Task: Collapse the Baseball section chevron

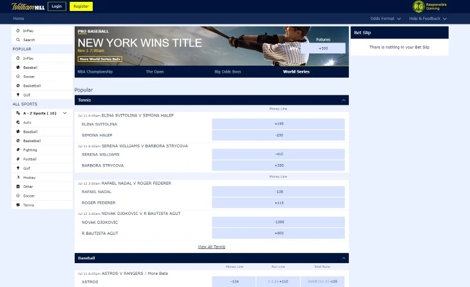Action: coord(344,258)
